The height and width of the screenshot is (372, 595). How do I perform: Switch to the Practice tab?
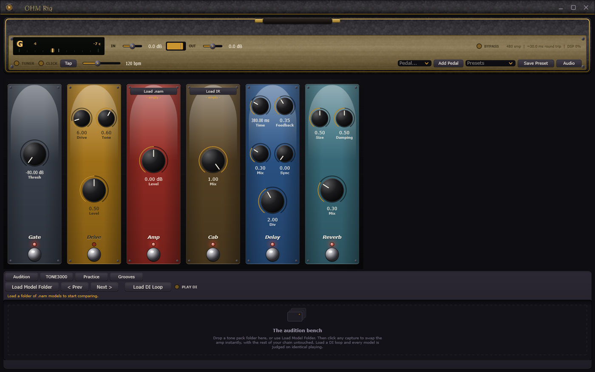pos(91,277)
